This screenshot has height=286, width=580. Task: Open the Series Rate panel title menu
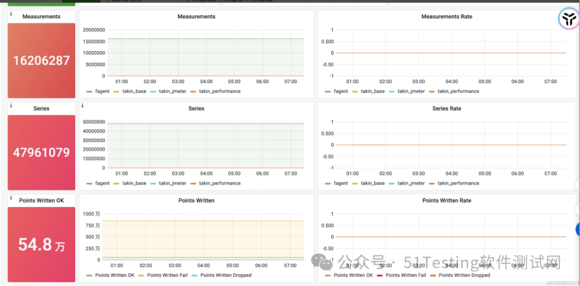[447, 108]
